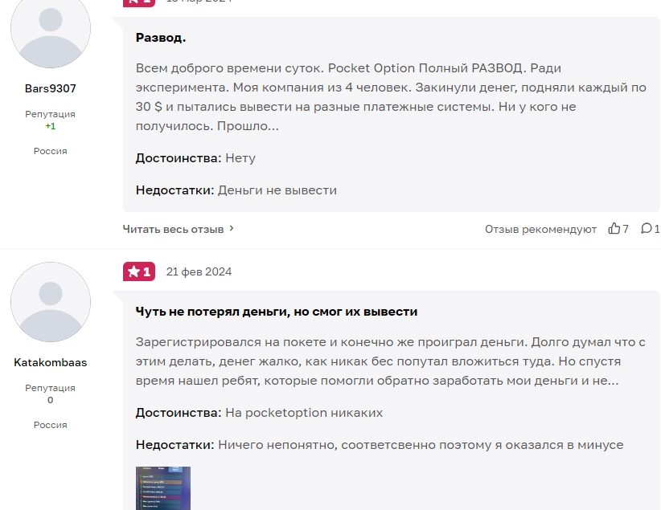Open attached screenshot thumbnail in Katakombaas review
Image resolution: width=661 pixels, height=510 pixels.
tap(163, 488)
